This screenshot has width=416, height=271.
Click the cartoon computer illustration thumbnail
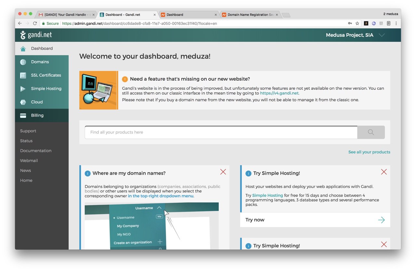coord(98,90)
